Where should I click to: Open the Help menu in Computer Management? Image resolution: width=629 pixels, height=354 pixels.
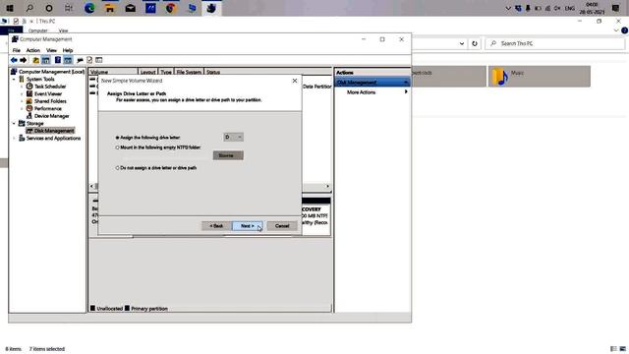pyautogui.click(x=68, y=50)
